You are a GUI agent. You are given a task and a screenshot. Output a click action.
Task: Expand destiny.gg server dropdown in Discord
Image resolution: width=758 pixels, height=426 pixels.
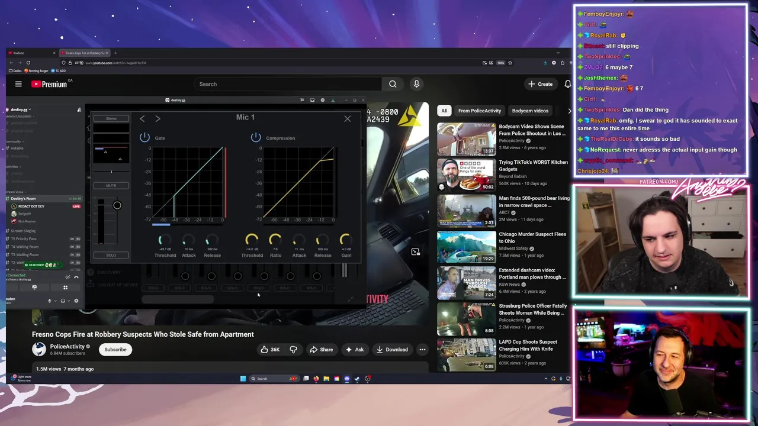point(21,109)
